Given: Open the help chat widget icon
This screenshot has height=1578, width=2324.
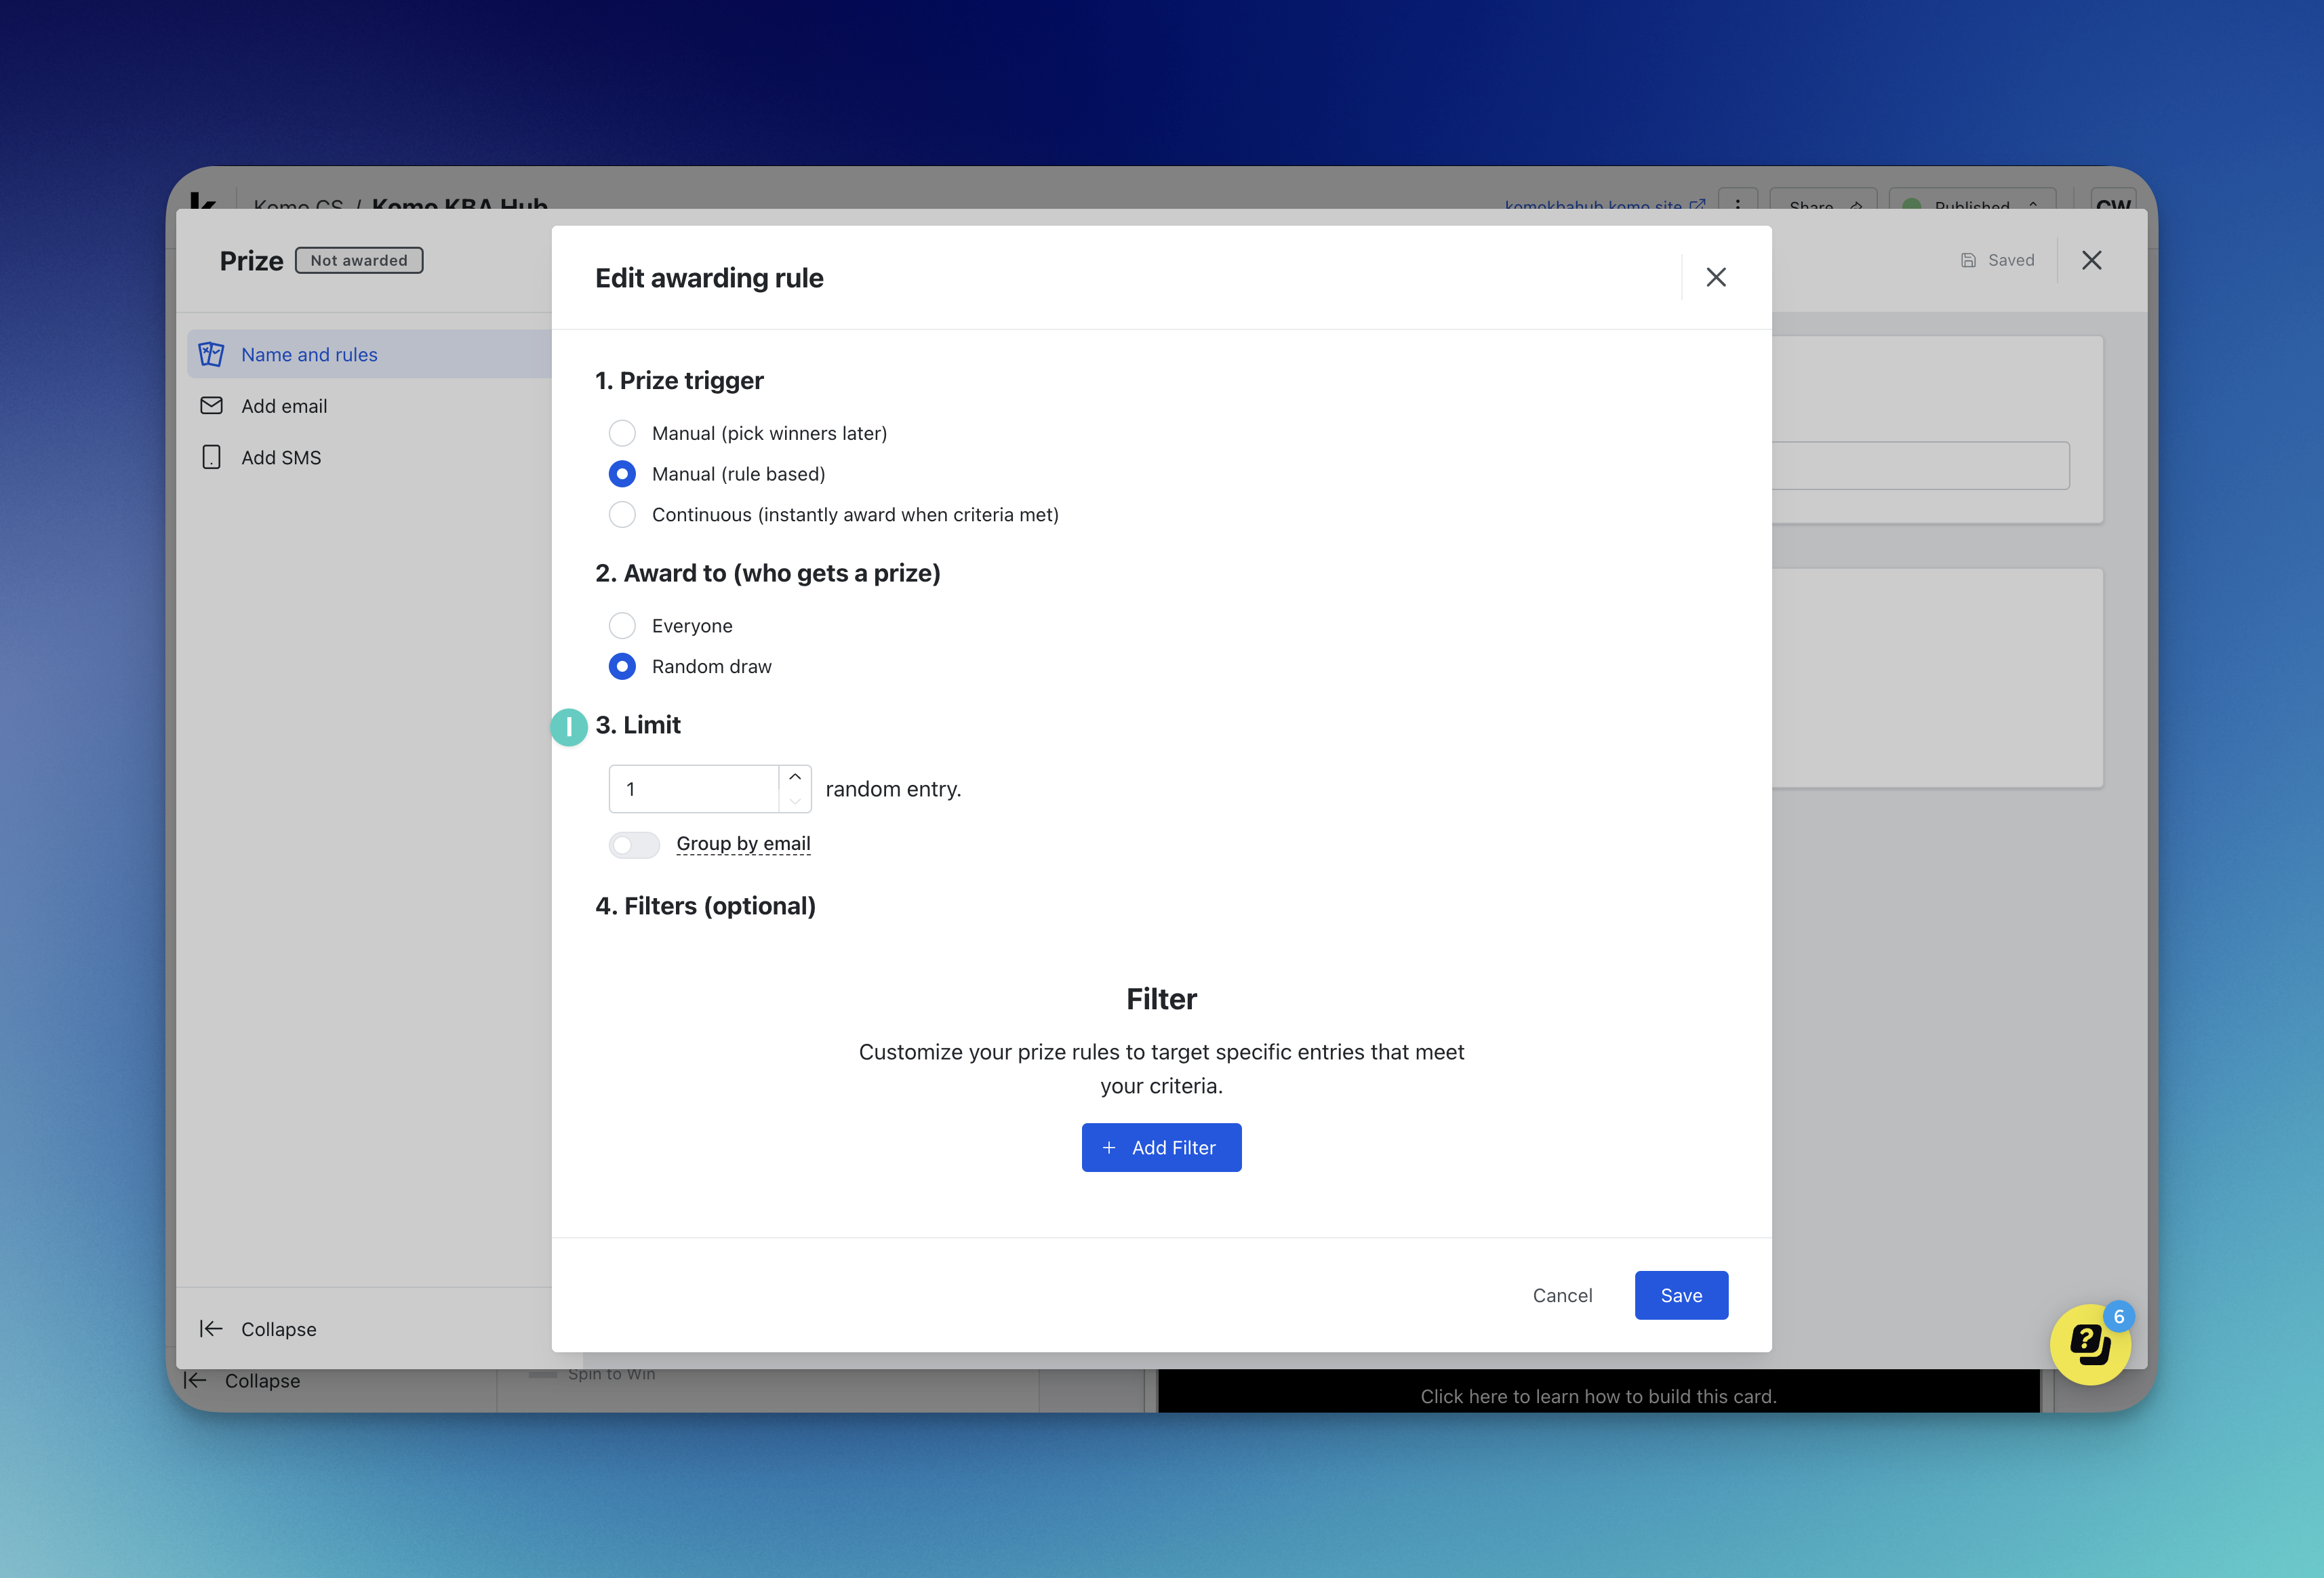Looking at the screenshot, I should click(x=2089, y=1344).
